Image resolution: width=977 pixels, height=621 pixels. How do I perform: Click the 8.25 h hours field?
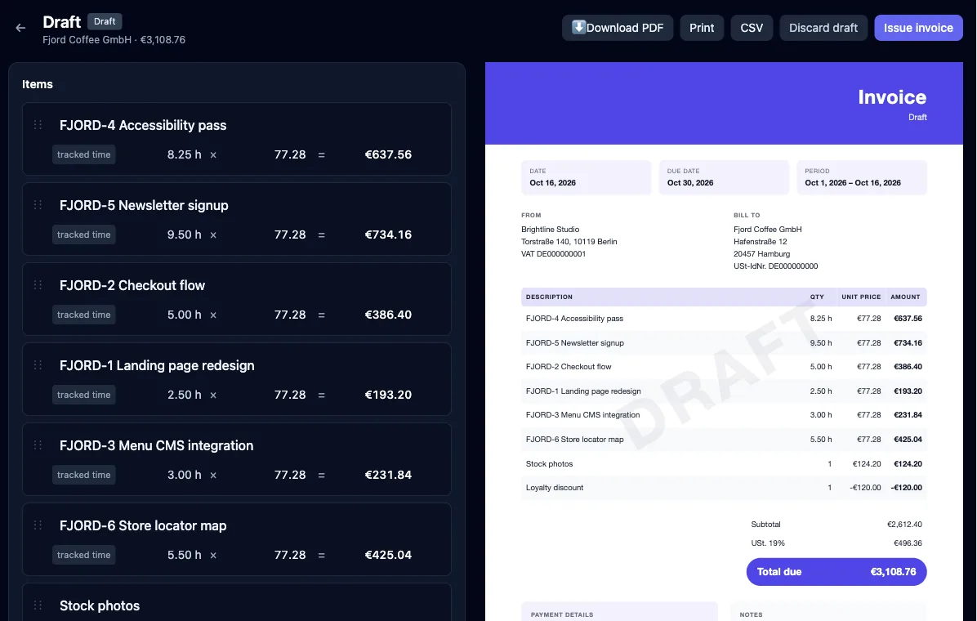pyautogui.click(x=184, y=154)
